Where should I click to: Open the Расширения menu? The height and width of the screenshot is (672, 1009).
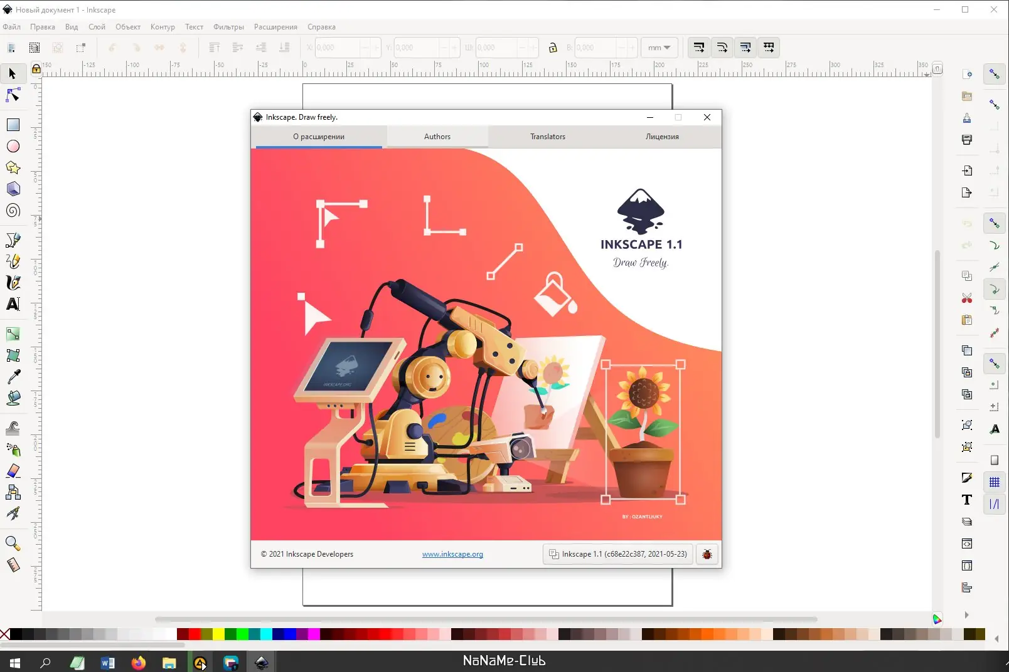[275, 27]
